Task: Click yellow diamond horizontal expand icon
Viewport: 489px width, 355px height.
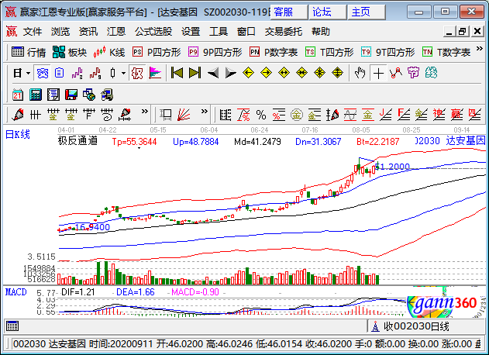Action: coord(284,74)
